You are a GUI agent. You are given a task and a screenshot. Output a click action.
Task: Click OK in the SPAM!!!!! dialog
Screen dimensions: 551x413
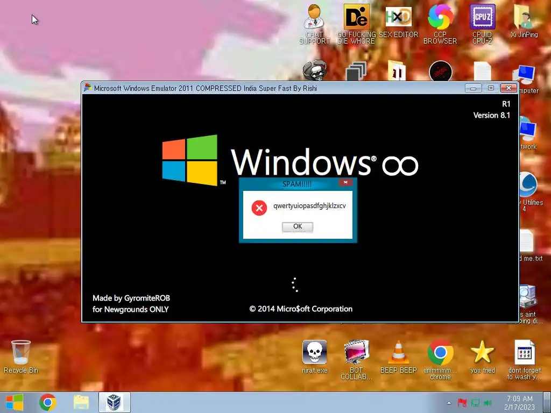pos(297,226)
